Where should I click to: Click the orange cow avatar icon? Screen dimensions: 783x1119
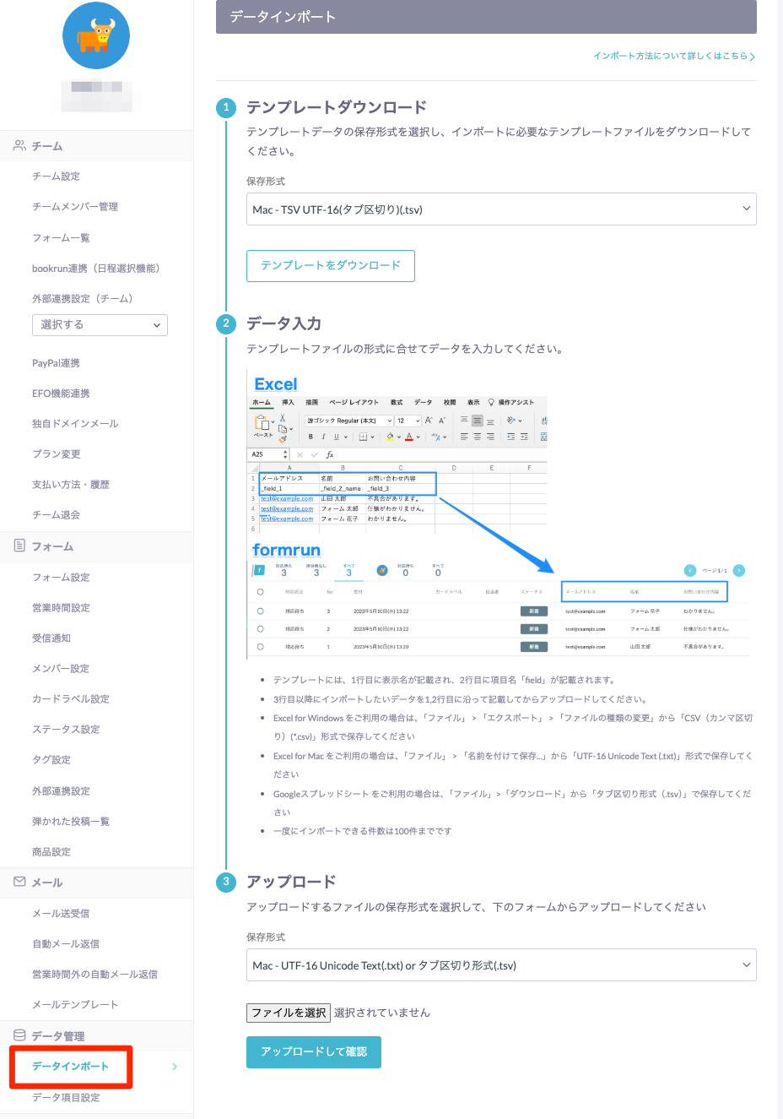[x=96, y=35]
